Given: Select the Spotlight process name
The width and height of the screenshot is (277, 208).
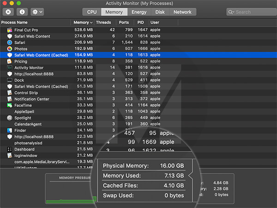Looking at the screenshot, I should coord(23,118).
